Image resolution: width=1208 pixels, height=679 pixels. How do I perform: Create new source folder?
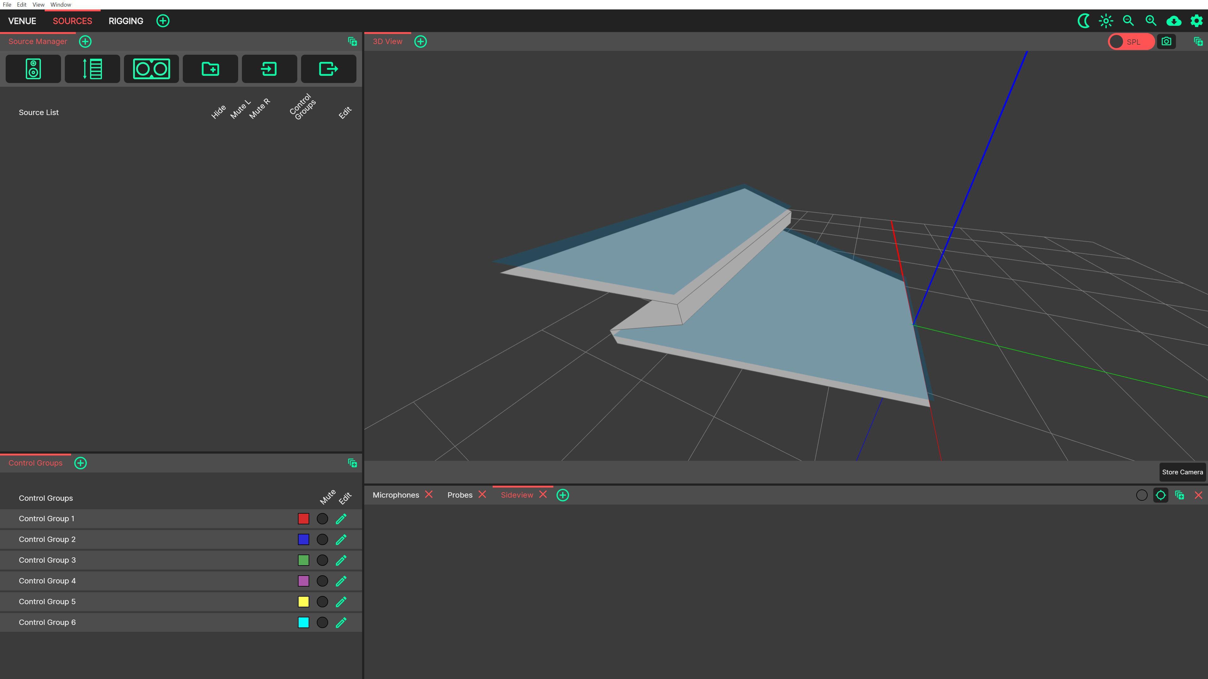210,69
